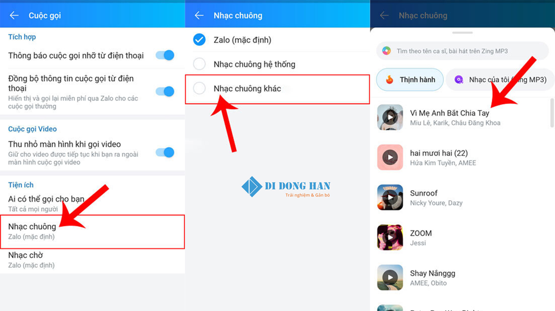Play the ZOOM by Jessi preview
The height and width of the screenshot is (311, 555).
click(390, 238)
